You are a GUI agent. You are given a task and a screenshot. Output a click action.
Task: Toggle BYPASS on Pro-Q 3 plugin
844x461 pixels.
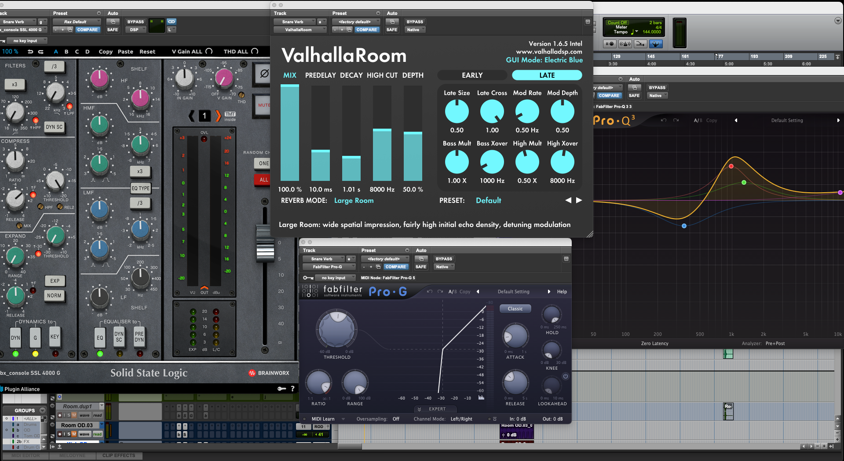click(x=657, y=87)
